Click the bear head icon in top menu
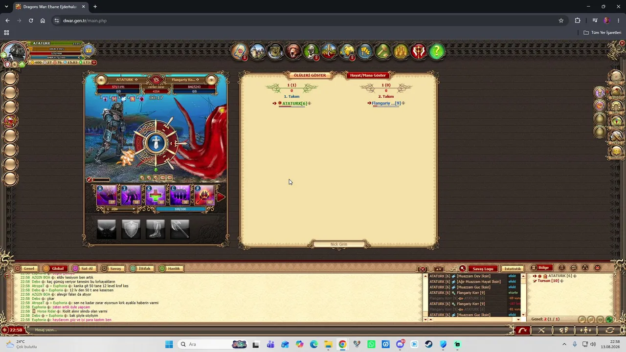Viewport: 626px width, 352px height. pos(293,51)
